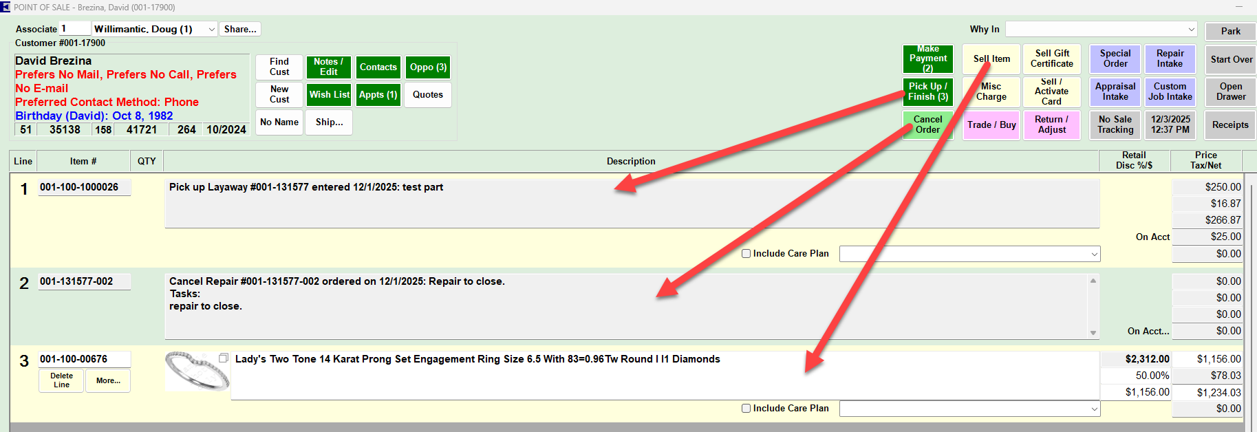Click Delete Line on line 3
The image size is (1257, 432).
pyautogui.click(x=61, y=380)
